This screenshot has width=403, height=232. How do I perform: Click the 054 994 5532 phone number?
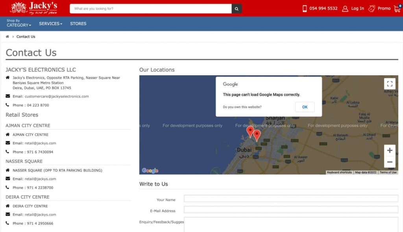[324, 9]
